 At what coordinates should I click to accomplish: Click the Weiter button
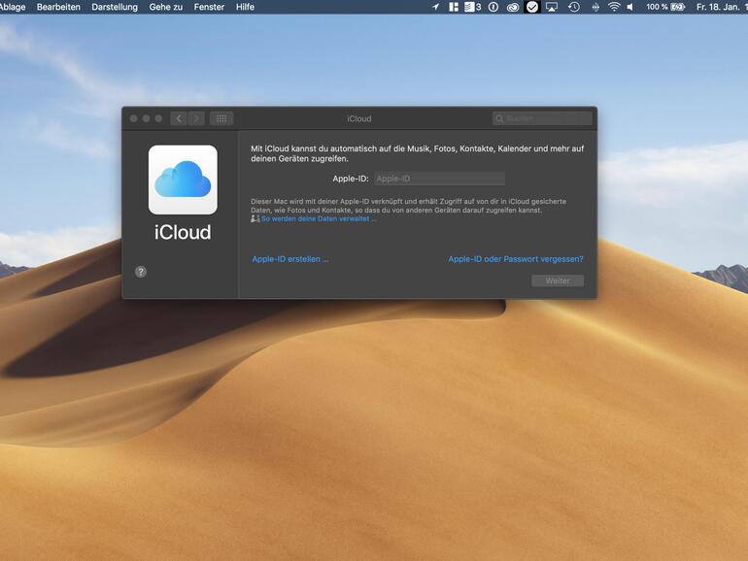(x=558, y=280)
